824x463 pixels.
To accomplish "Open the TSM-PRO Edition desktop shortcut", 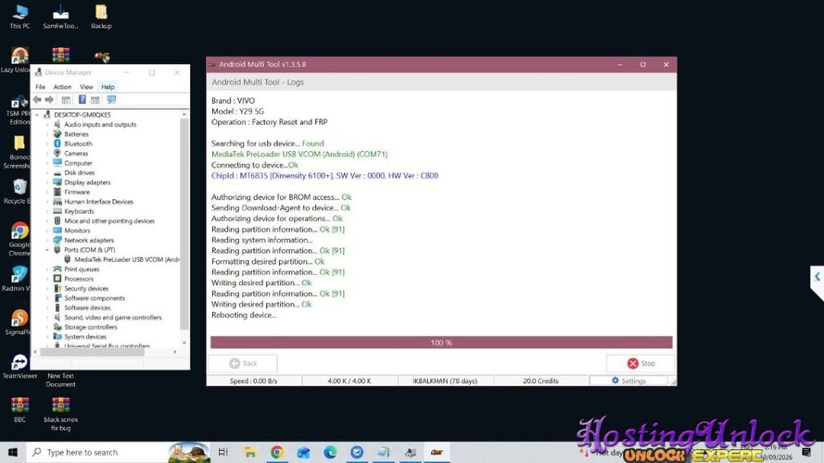I will [x=18, y=110].
